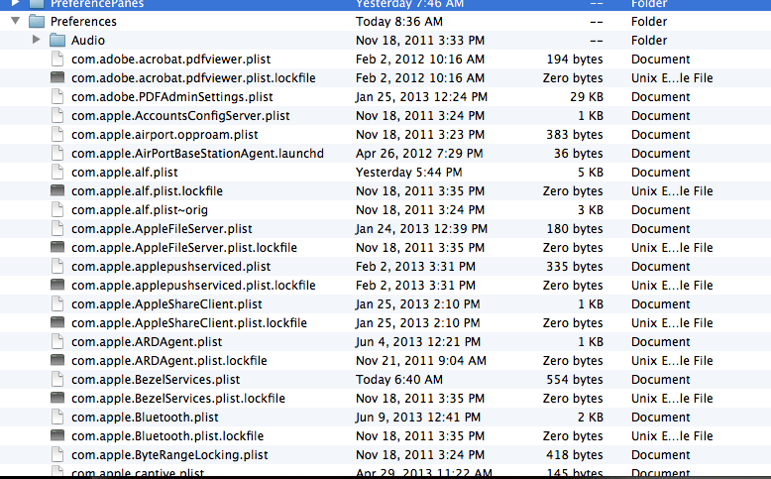The width and height of the screenshot is (771, 479).
Task: Click the size value 194 bytes
Action: click(575, 60)
